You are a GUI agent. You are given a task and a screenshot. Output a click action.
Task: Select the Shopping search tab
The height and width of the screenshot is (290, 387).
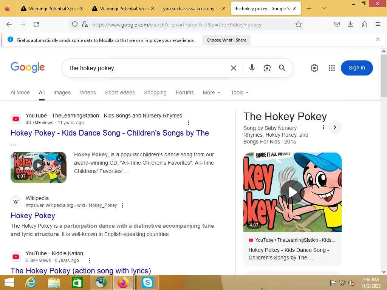(155, 93)
